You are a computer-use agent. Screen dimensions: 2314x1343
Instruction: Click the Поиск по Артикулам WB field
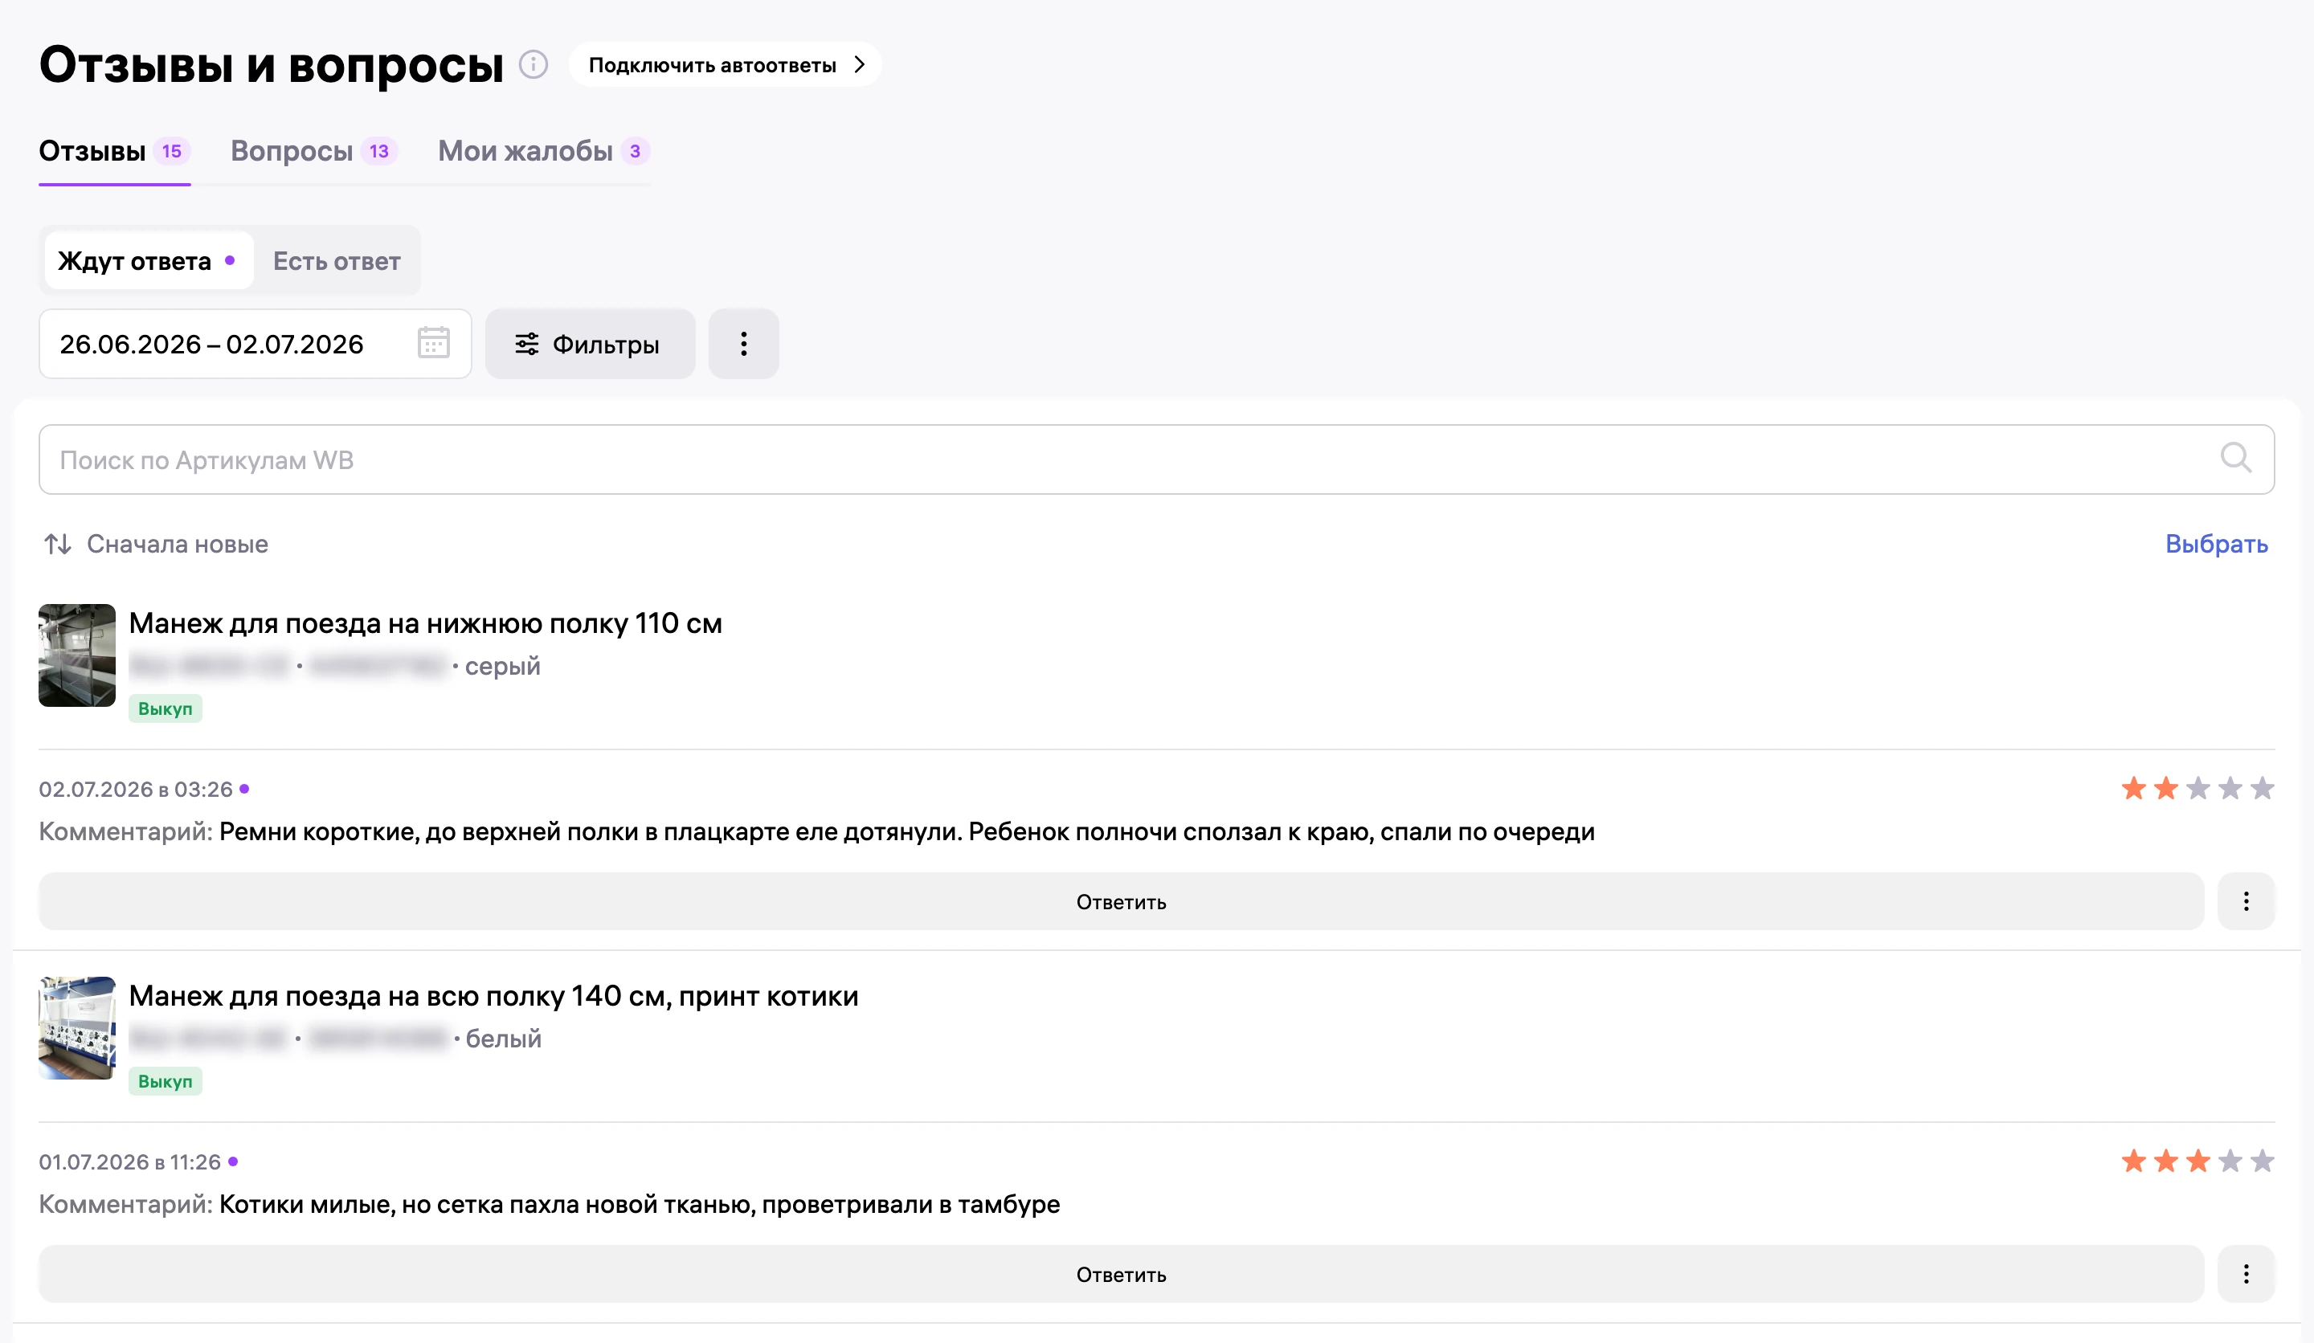point(1156,459)
